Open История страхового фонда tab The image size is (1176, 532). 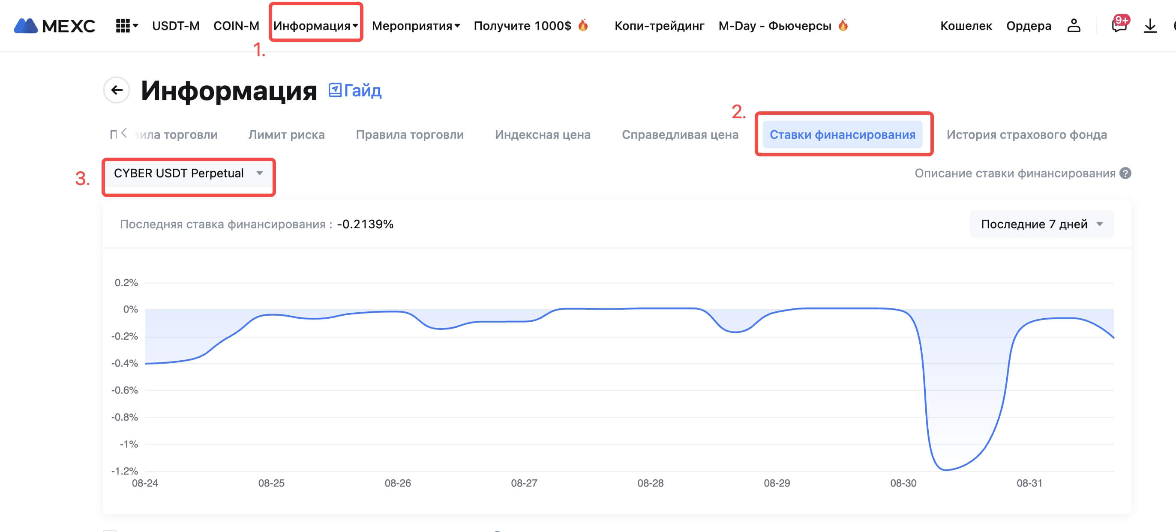tap(1026, 134)
